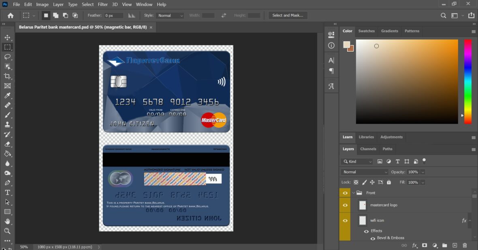Hide the Bevel & Emboss effect
Screen dimensions: 478x250
[372, 238]
